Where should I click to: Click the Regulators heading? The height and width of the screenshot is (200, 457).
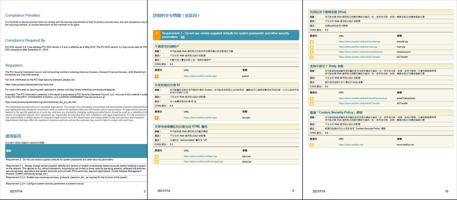(x=14, y=65)
